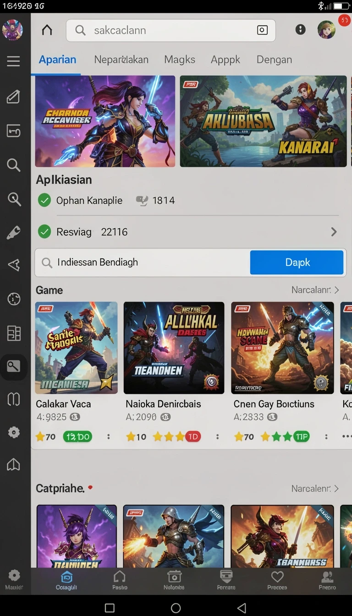
Task: Open the Nofonibs bottom tab
Action: 174,580
